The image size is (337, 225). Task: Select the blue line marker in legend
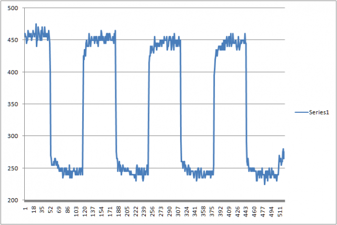click(301, 112)
